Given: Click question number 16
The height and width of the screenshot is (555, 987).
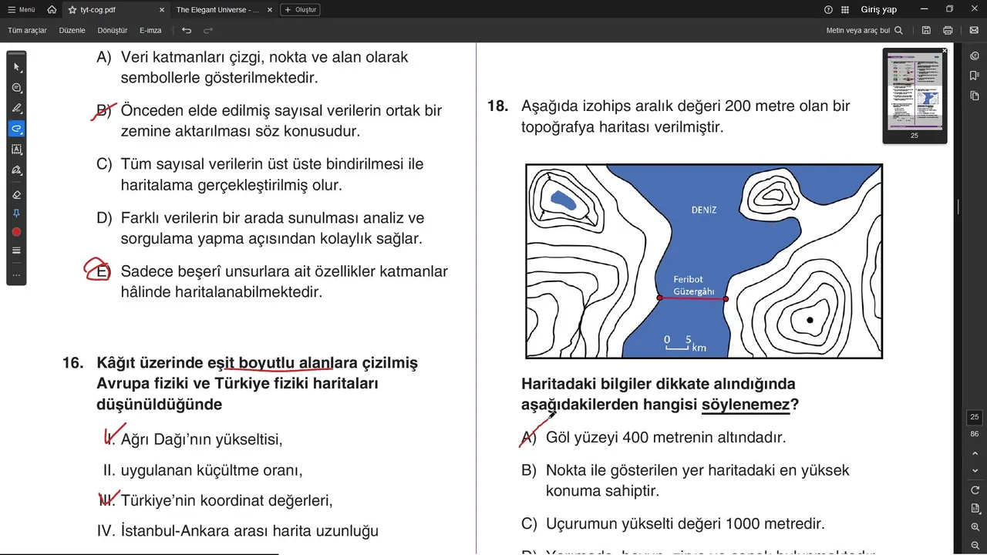Looking at the screenshot, I should coord(72,362).
